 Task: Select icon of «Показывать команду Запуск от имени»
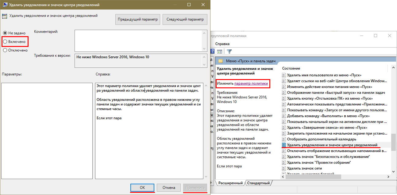coord(284,110)
